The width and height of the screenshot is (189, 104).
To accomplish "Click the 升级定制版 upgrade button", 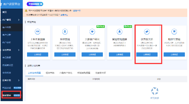I will click(x=35, y=4).
